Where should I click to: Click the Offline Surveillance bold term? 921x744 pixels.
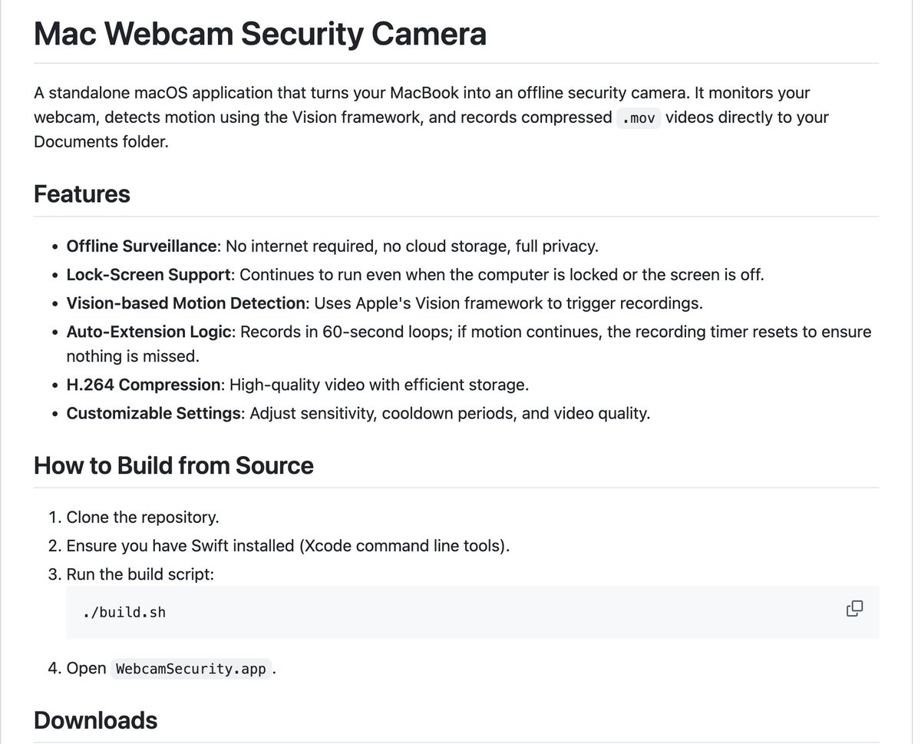pos(142,246)
